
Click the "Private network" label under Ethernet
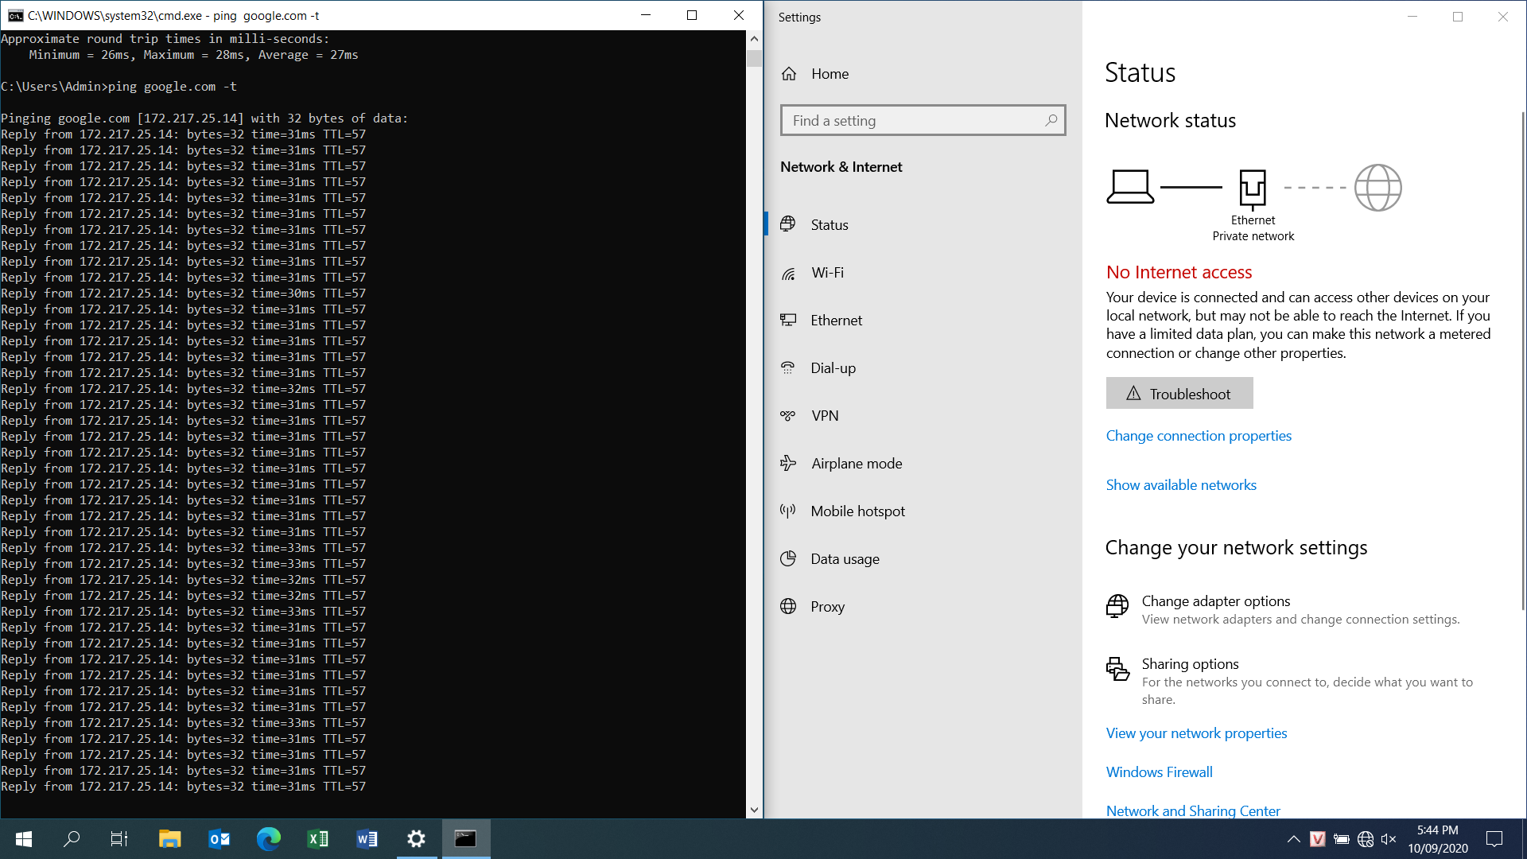click(1253, 236)
